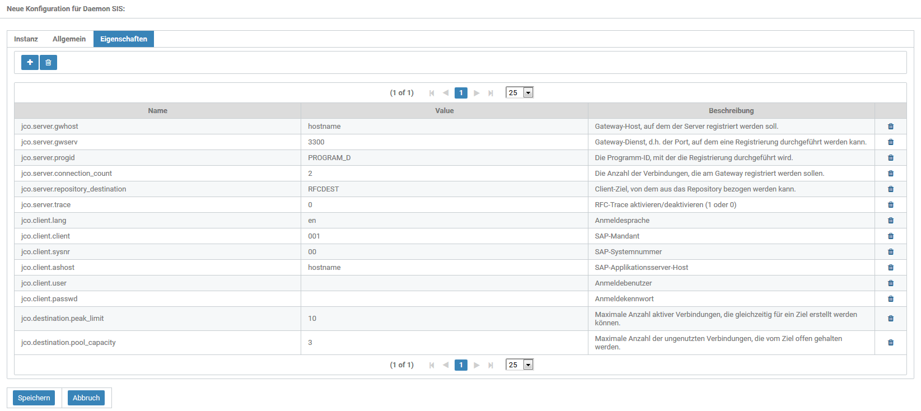The width and height of the screenshot is (921, 411).
Task: Switch to the Instanz tab
Action: point(26,39)
